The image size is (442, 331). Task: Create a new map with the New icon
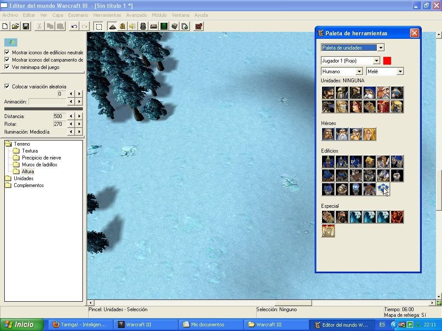5,26
